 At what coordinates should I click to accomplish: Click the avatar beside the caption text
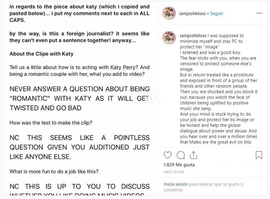(169, 37)
